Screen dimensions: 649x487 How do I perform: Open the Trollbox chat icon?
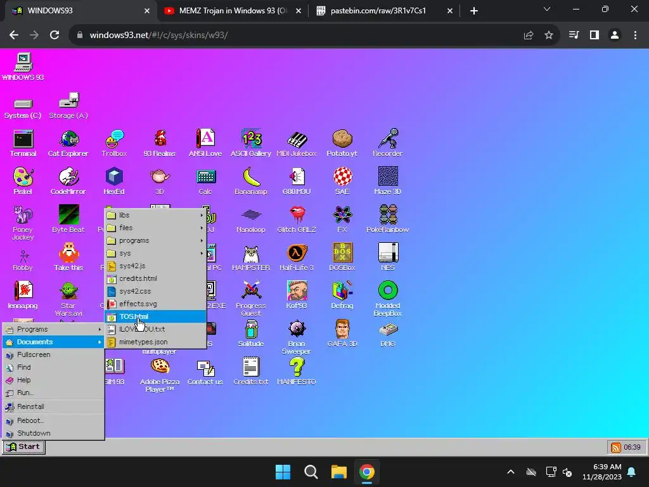click(x=114, y=143)
